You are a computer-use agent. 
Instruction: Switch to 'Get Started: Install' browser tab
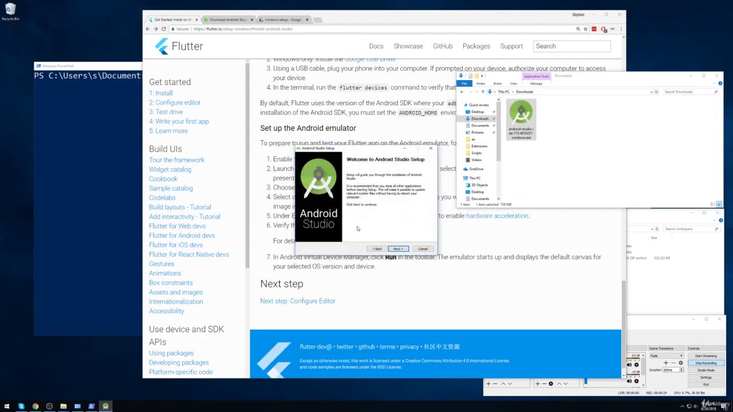[x=173, y=20]
